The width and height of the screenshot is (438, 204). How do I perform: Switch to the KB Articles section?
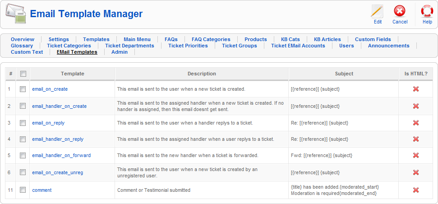[327, 39]
